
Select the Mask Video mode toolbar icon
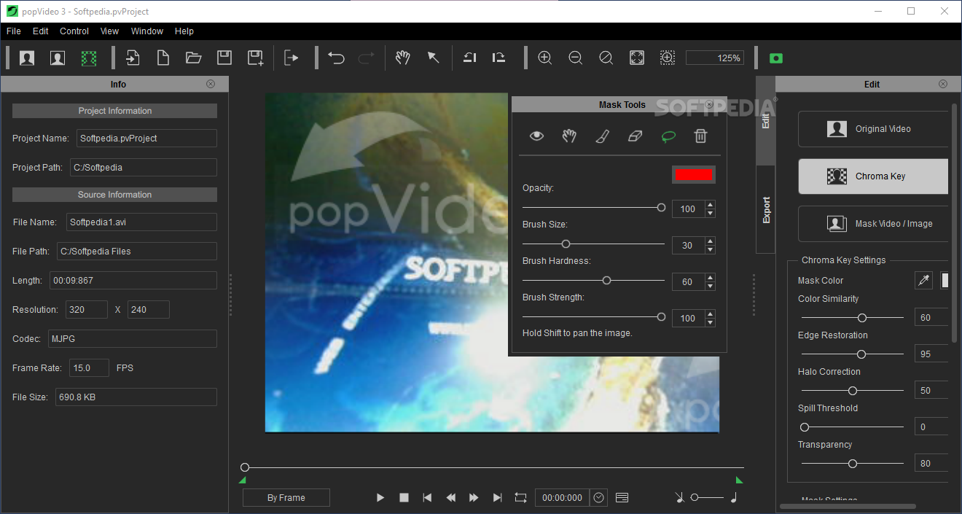point(58,58)
